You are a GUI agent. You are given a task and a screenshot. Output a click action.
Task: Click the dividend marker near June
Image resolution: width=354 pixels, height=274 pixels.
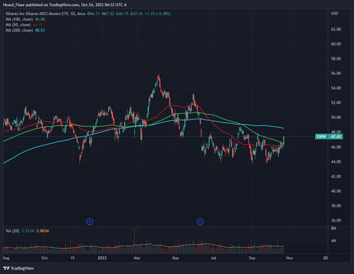click(200, 221)
